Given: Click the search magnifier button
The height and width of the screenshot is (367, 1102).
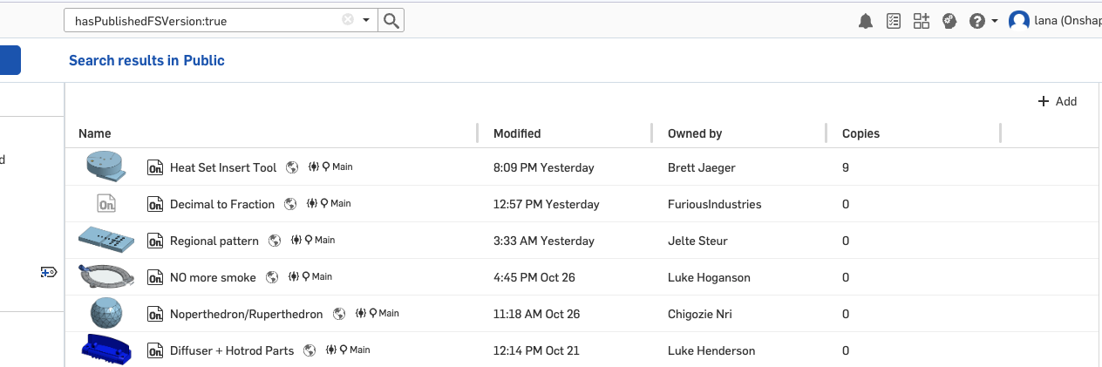Looking at the screenshot, I should (391, 21).
